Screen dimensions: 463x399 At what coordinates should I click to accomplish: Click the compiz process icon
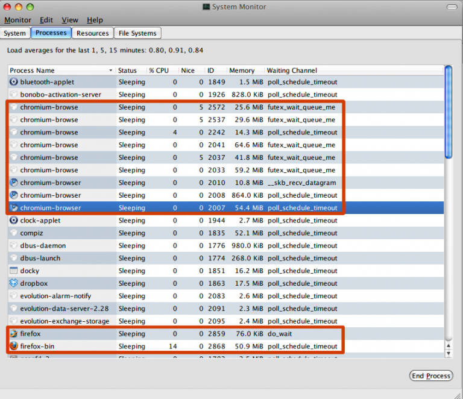(x=14, y=233)
